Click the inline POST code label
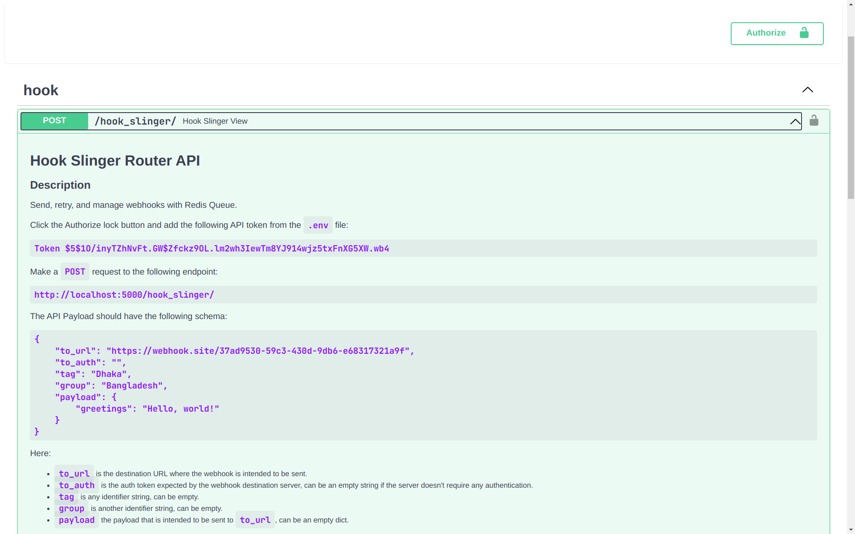 pyautogui.click(x=75, y=272)
